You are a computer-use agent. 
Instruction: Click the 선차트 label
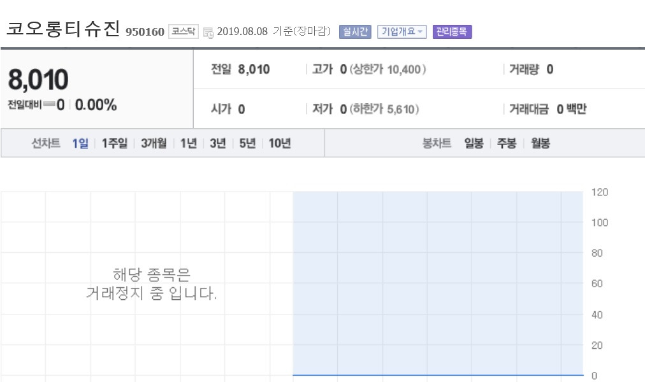coord(46,143)
